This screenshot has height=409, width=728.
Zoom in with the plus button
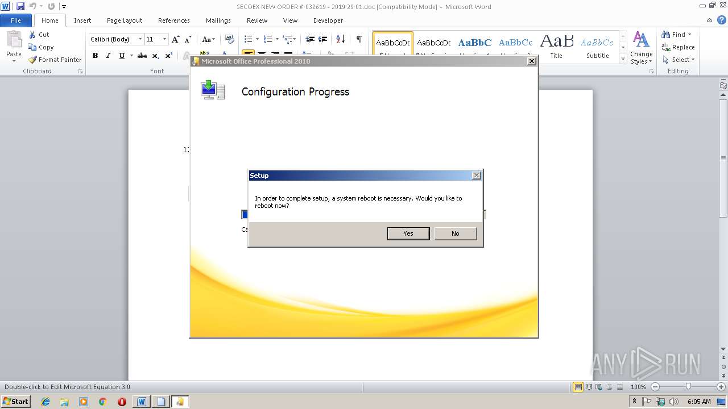point(721,387)
